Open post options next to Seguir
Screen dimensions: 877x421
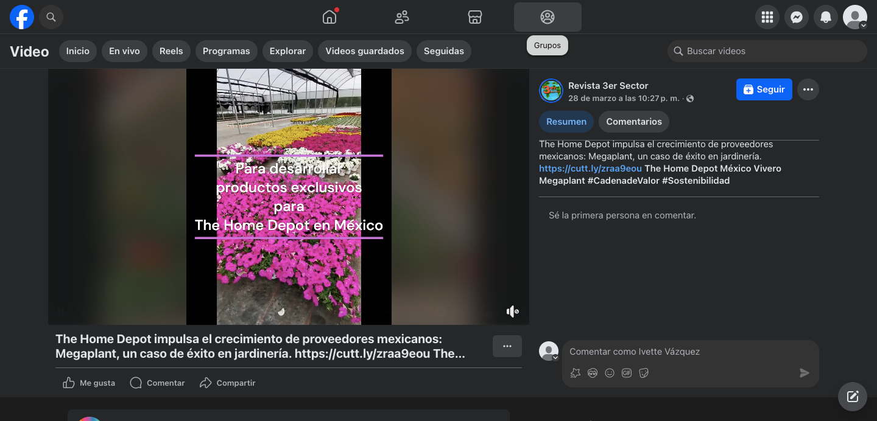point(808,89)
